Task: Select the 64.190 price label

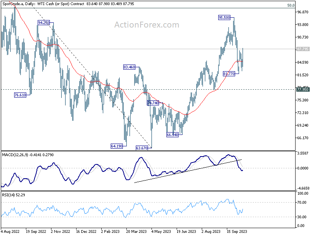Action: pos(117,146)
